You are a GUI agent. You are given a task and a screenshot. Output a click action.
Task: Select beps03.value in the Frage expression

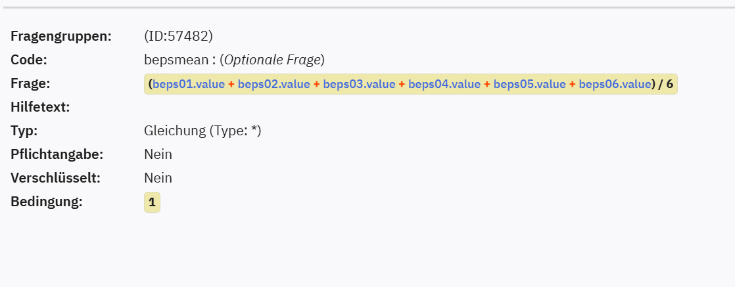pos(359,84)
